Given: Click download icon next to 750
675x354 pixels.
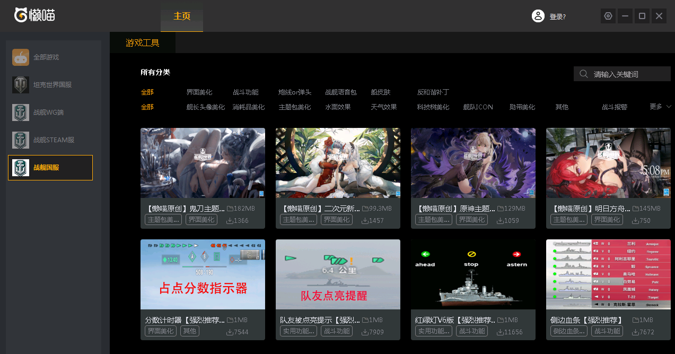Looking at the screenshot, I should click(636, 220).
